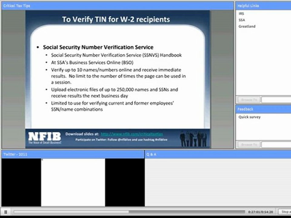The width and height of the screenshot is (291, 218).
Task: Focus the Feedback URL input field
Action: (276, 144)
